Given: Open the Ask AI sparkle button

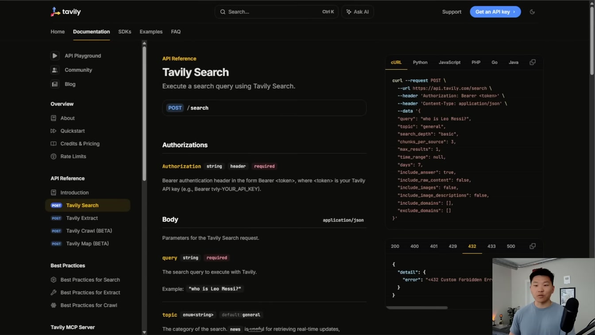Looking at the screenshot, I should [357, 12].
